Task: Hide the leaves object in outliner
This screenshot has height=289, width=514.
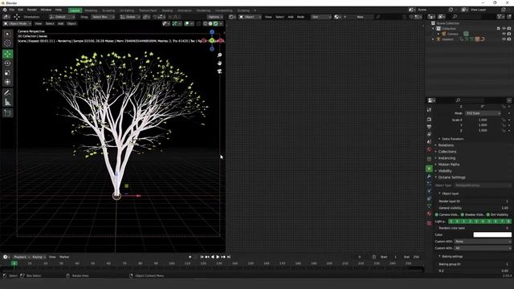Action: (x=504, y=39)
